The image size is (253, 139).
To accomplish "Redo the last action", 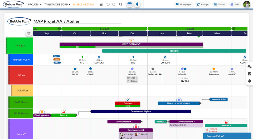I will pos(114,4).
